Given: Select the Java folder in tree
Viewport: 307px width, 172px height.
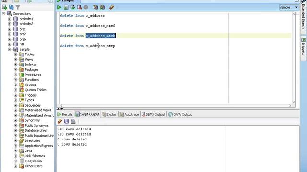Looking at the screenshot, I should tap(28, 151).
